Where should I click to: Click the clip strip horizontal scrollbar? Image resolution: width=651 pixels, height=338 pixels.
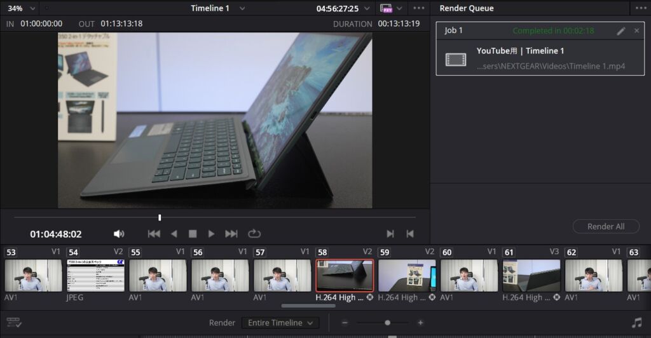(x=308, y=306)
